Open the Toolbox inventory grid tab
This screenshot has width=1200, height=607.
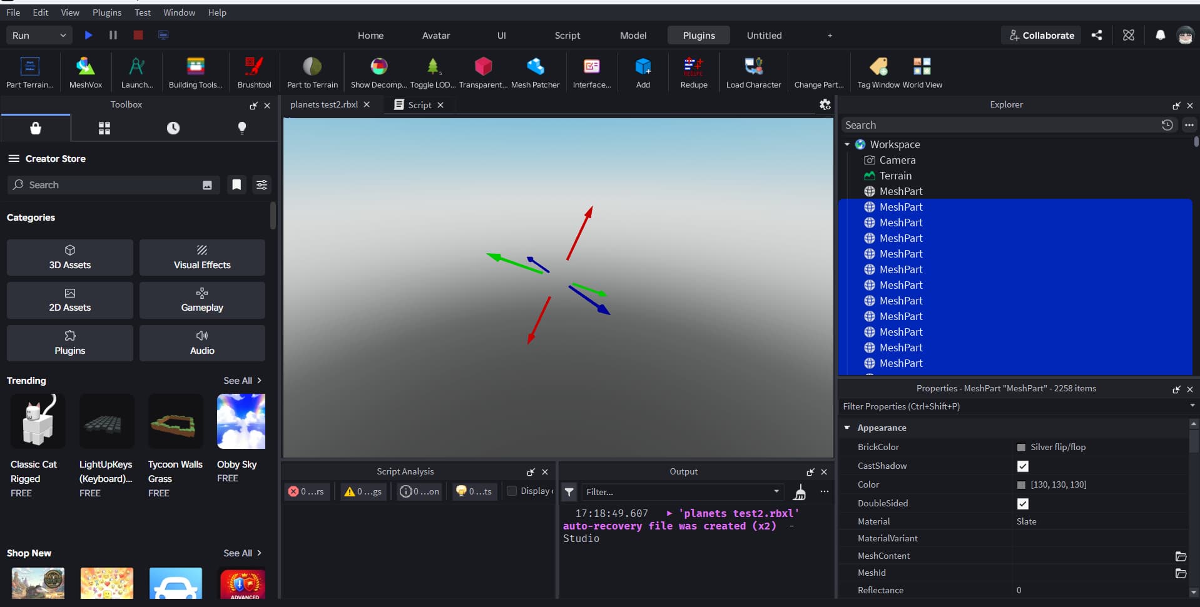click(104, 128)
